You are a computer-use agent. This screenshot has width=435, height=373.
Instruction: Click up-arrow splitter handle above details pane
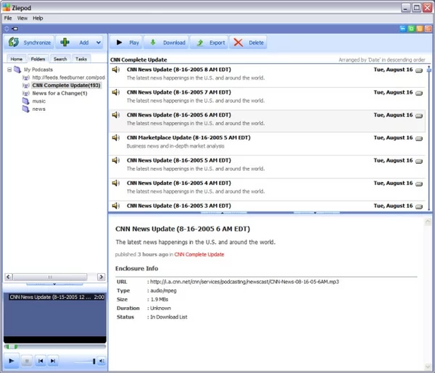click(x=223, y=212)
